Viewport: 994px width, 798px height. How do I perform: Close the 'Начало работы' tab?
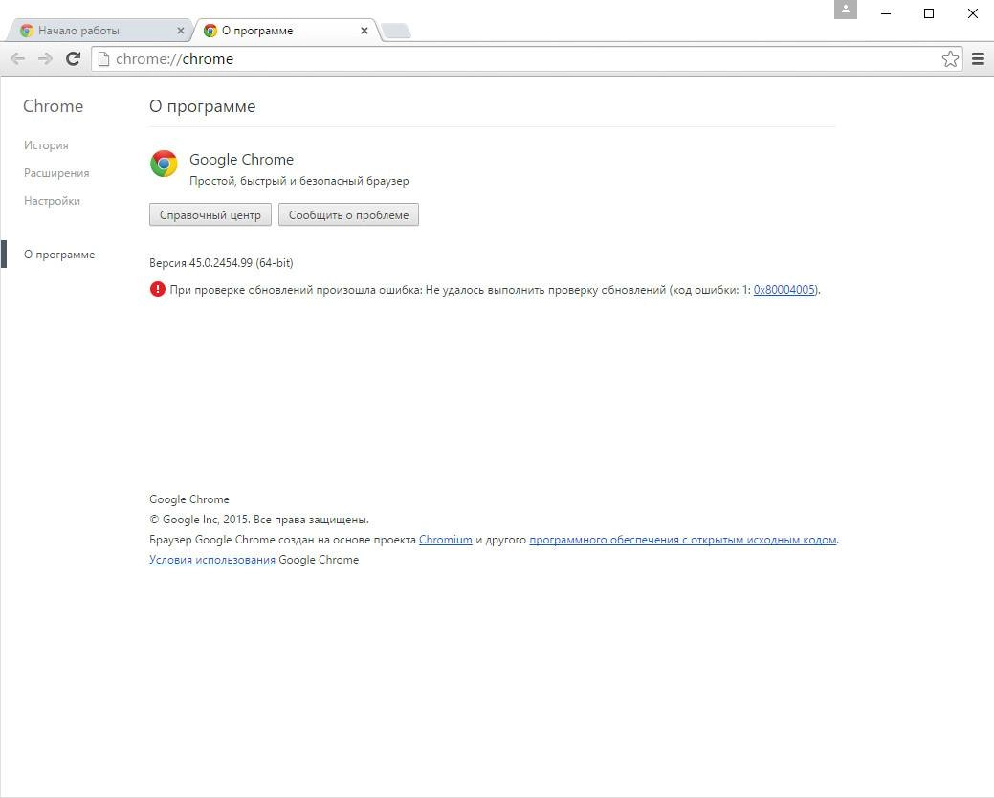tap(181, 31)
